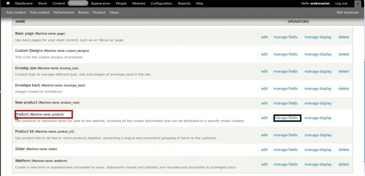Toggle the shortcut bar dropdown arrow
This screenshot has width=365, height=176.
[357, 4]
